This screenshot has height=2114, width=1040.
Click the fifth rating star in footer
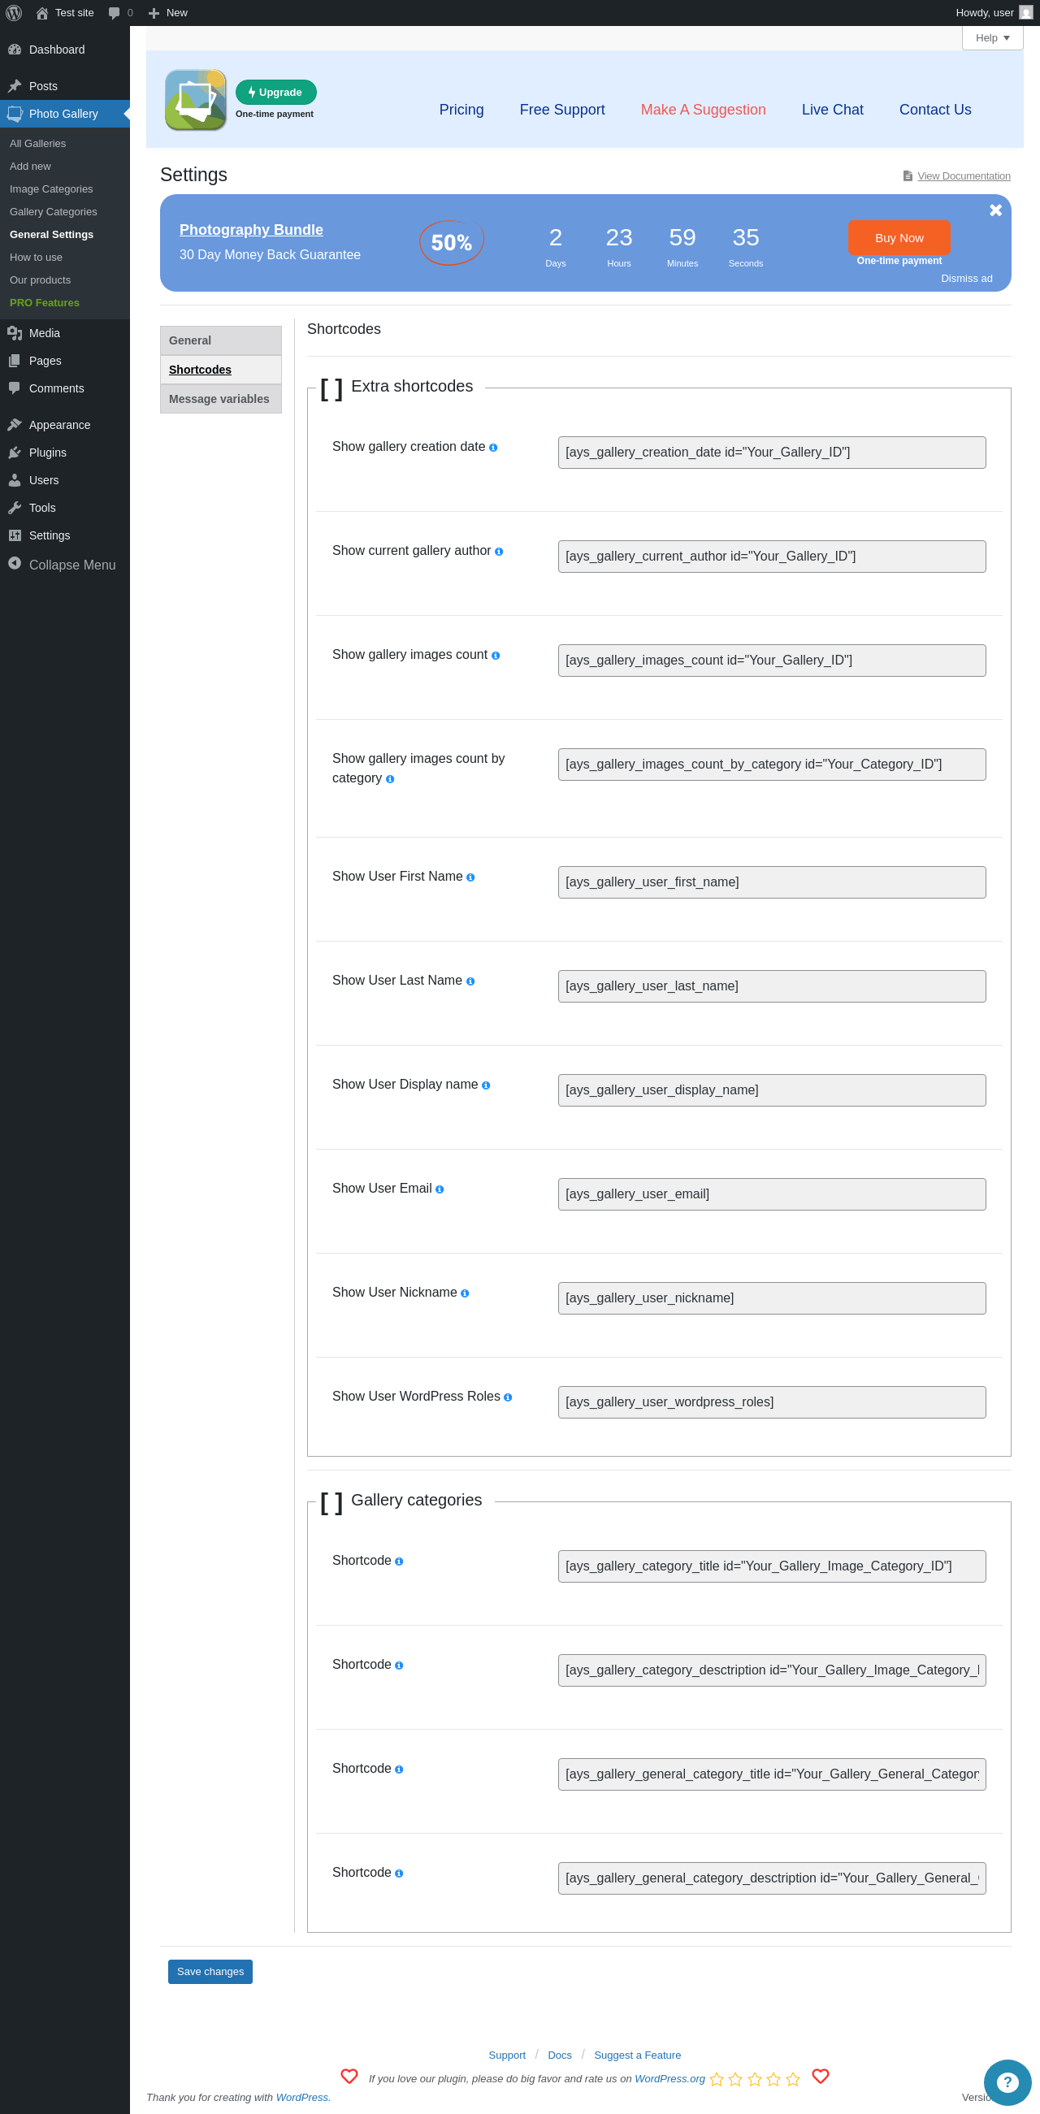tap(793, 2079)
